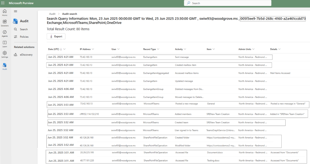Screen dimensions: 310x164
Task: Open the Date (UTC) column dropdown chevron
Action: point(64,49)
